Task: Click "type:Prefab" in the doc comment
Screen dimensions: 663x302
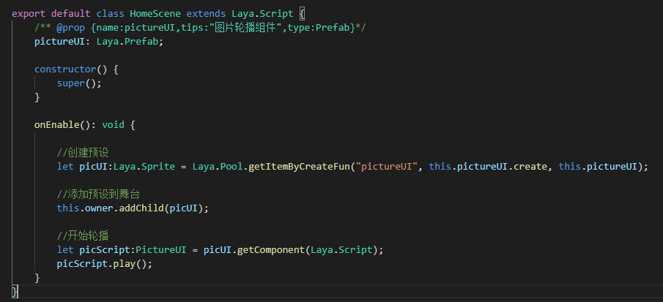Action: (x=319, y=28)
